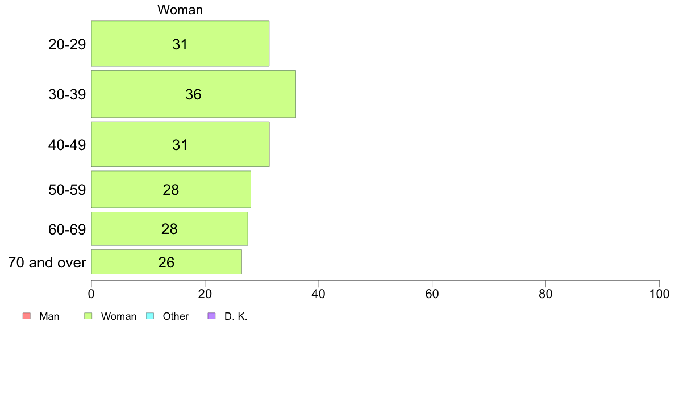The height and width of the screenshot is (418, 675).
Task: Click the D. K. legend label
Action: point(236,316)
